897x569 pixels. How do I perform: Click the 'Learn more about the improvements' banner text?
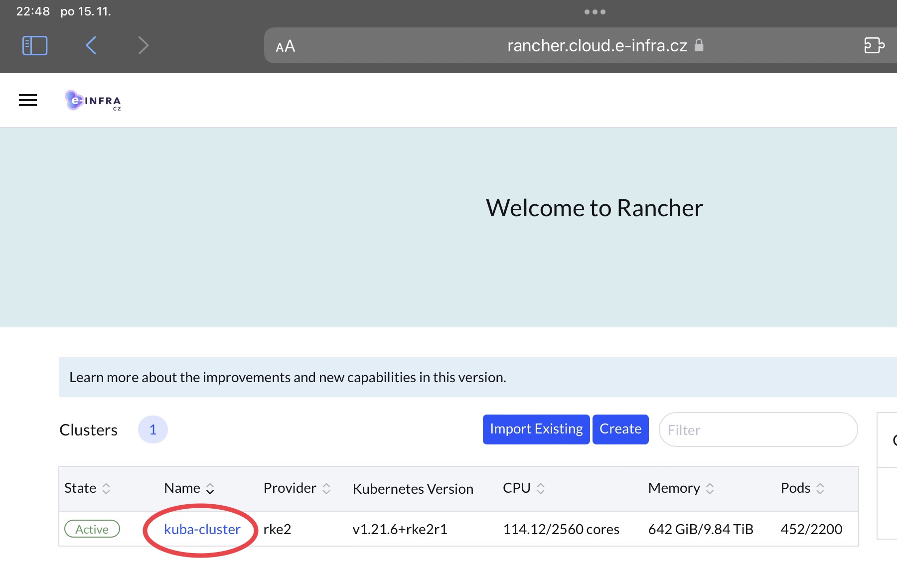pos(288,377)
